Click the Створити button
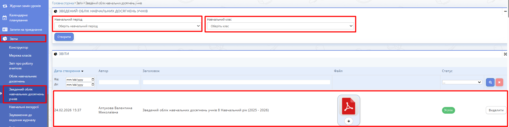 pos(64,37)
